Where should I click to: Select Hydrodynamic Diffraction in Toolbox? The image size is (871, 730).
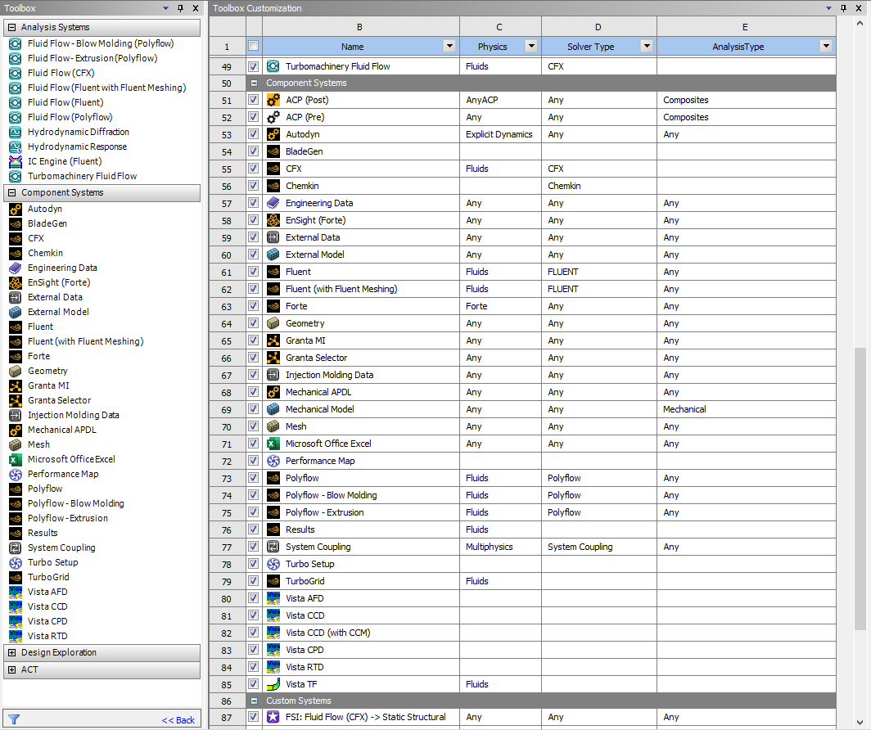coord(78,132)
